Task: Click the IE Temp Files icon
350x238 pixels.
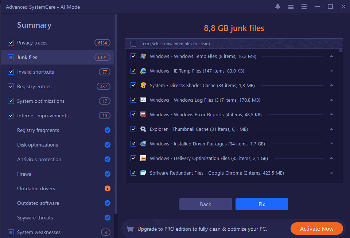Action: tap(143, 71)
